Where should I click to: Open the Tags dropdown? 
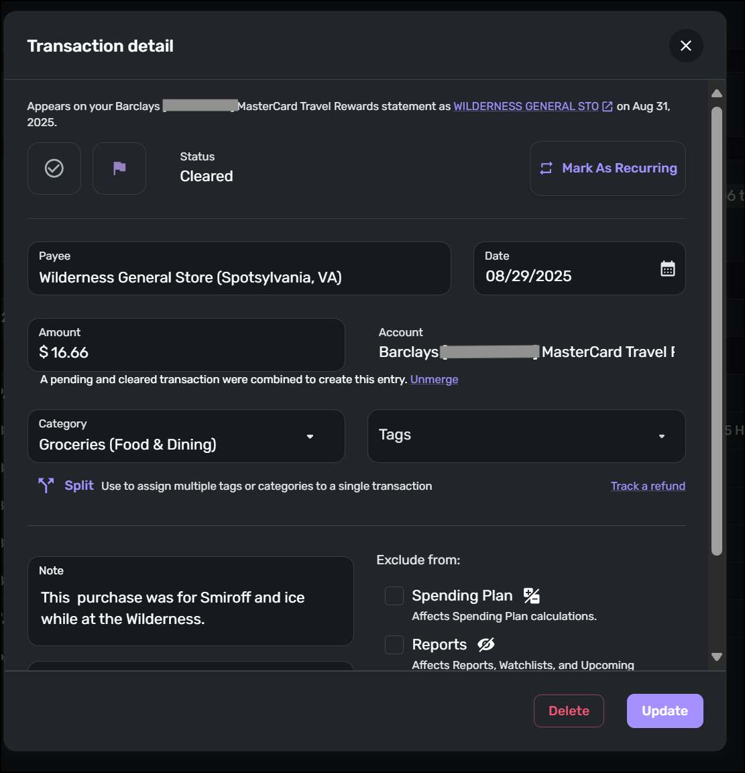661,436
